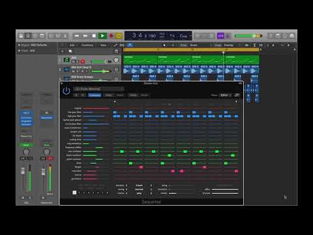Mute the 909 Kick Deep track
Screen dimensions: 313x235
coord(73,71)
